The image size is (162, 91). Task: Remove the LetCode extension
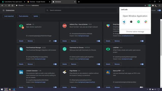[30, 41]
